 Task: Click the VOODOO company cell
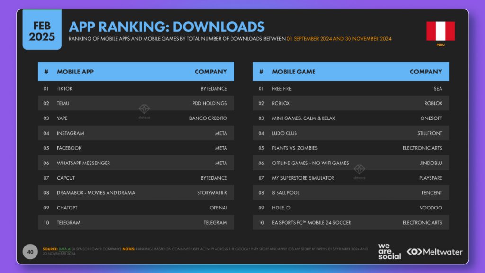(431, 208)
